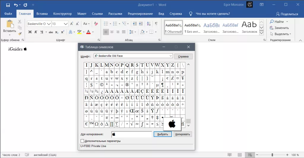Start a bulleted list
The width and height of the screenshot is (304, 158).
pos(107,24)
